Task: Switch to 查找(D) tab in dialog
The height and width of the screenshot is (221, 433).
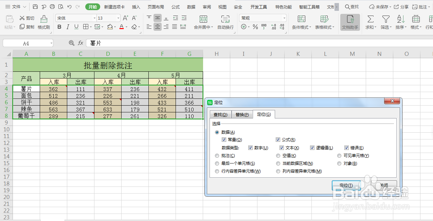Action: [220, 115]
